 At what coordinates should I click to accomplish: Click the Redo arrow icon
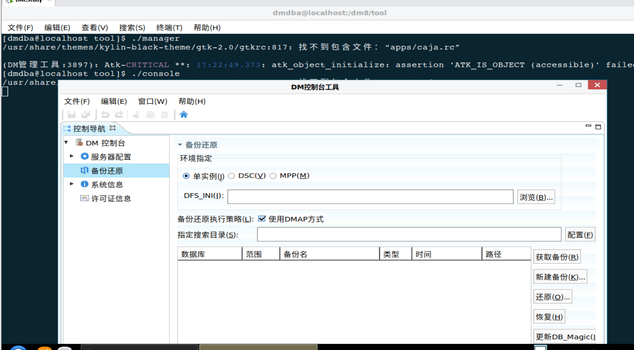pyautogui.click(x=119, y=115)
